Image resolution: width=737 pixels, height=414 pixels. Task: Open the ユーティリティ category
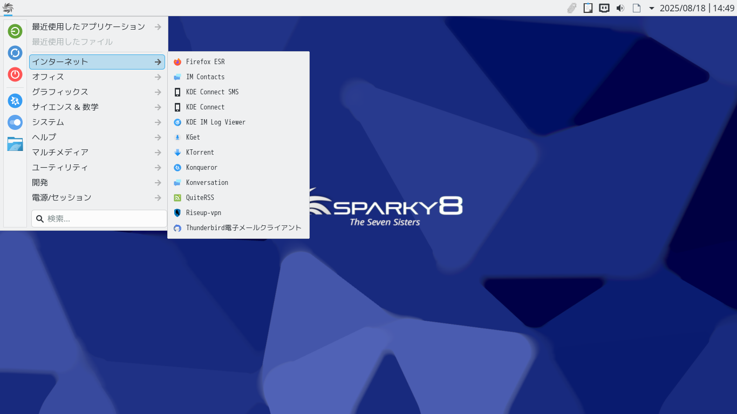97,168
